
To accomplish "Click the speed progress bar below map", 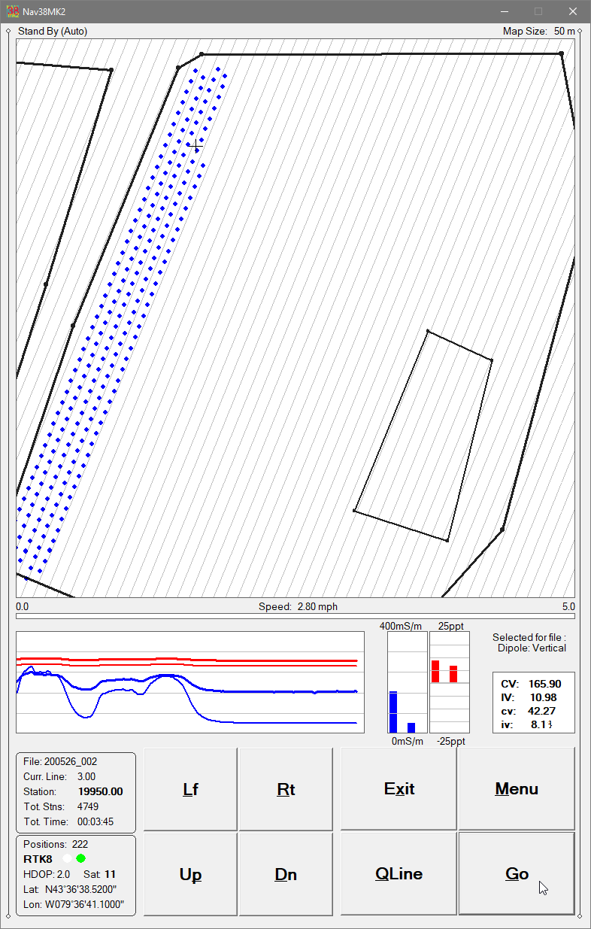I will (295, 616).
